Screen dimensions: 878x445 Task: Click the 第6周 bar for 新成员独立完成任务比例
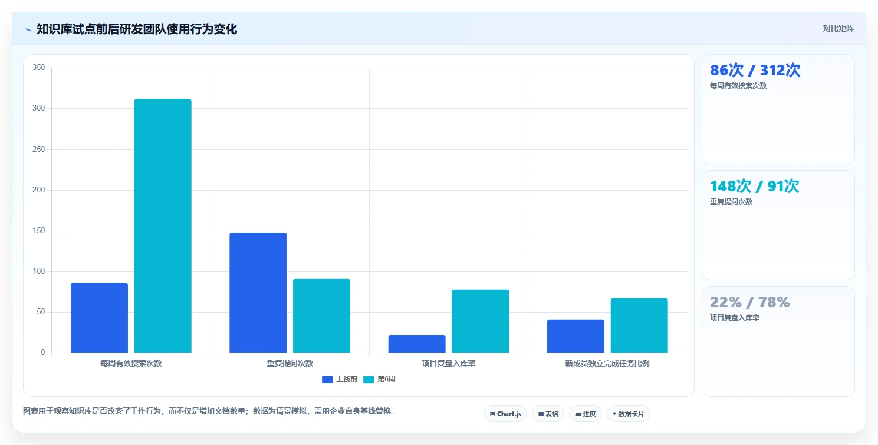[x=639, y=326]
